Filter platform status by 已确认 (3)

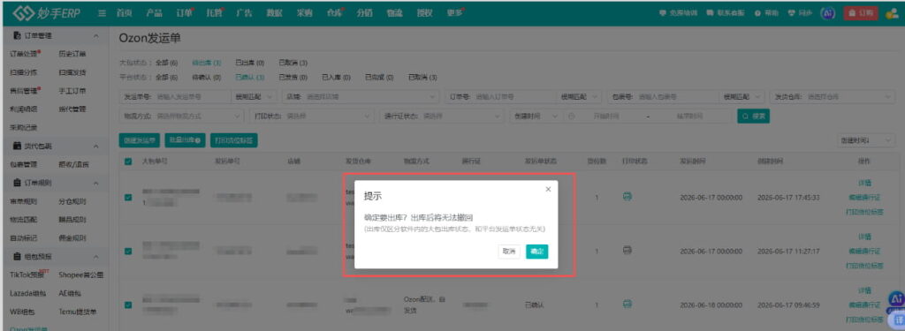249,77
